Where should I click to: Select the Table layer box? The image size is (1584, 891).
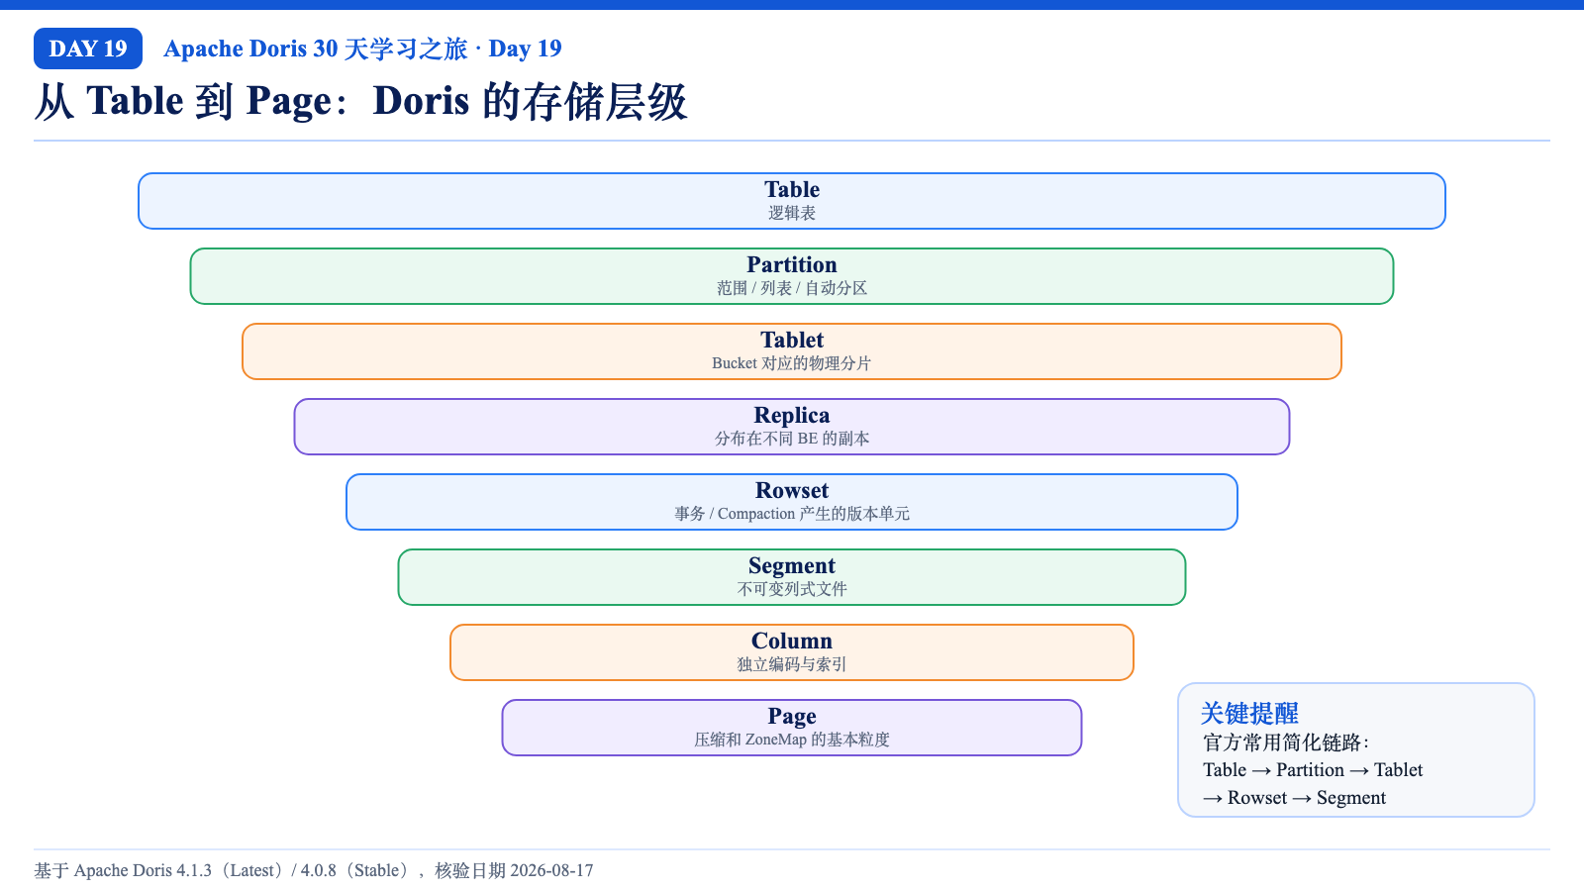coord(792,201)
